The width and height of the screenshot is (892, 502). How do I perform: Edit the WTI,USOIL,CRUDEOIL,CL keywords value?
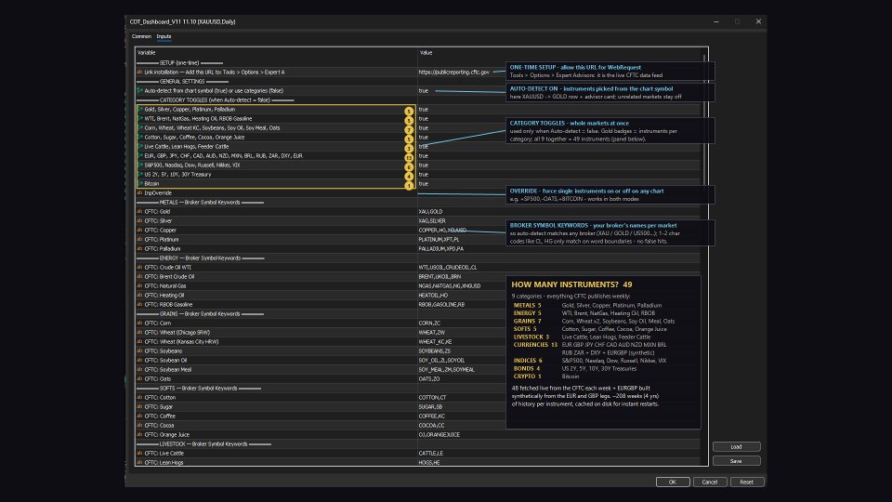(x=448, y=268)
